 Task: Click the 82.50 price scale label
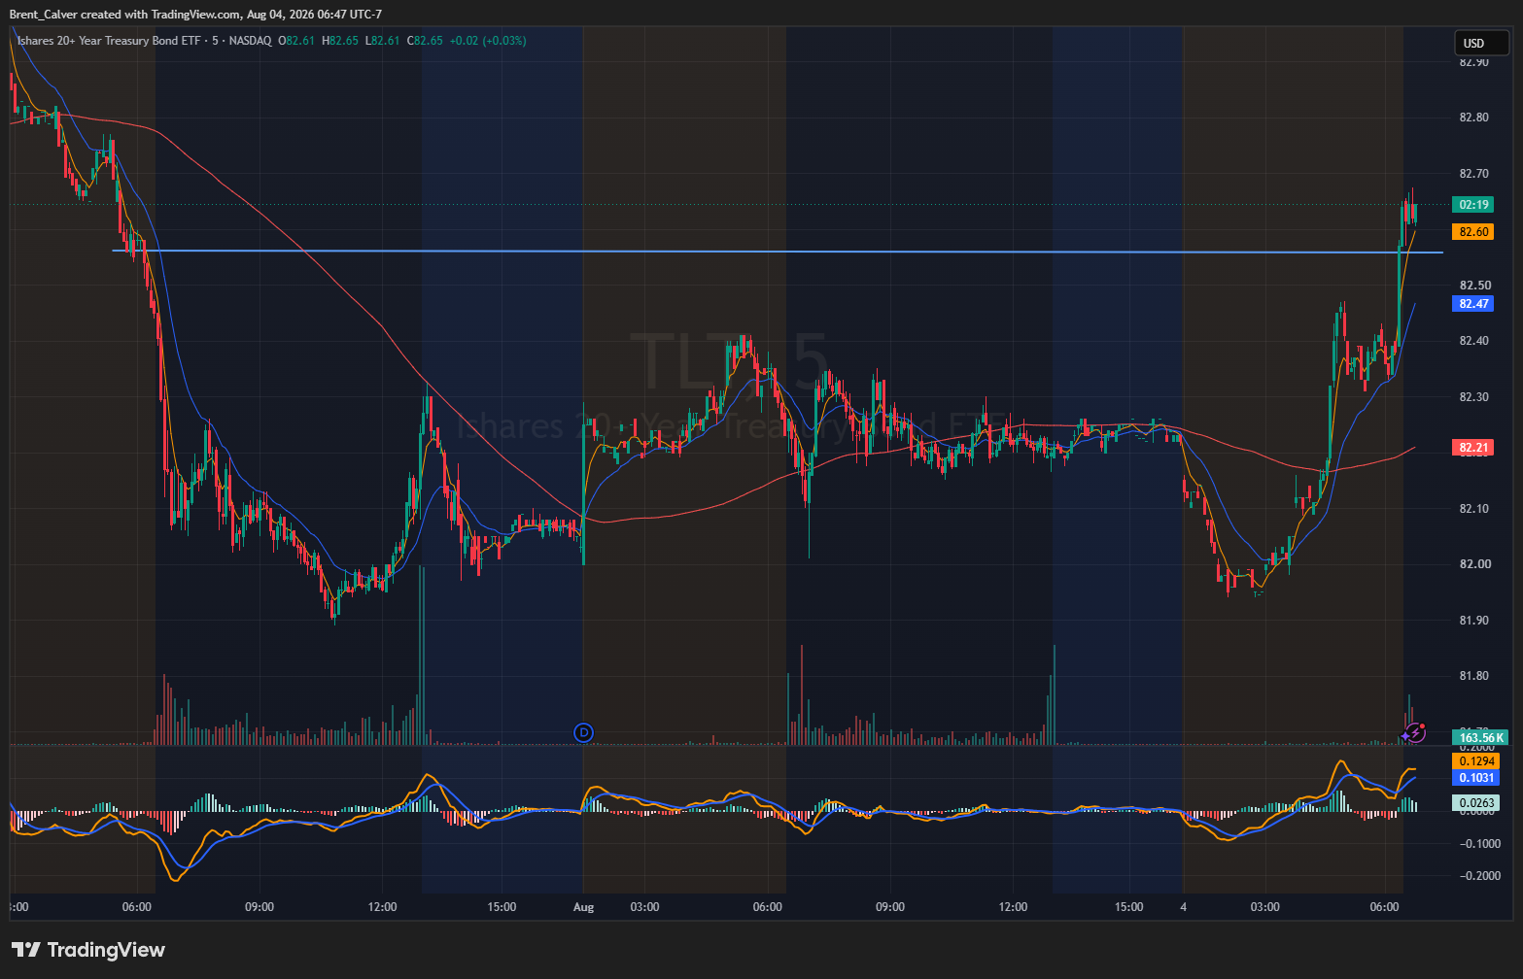[x=1474, y=286]
